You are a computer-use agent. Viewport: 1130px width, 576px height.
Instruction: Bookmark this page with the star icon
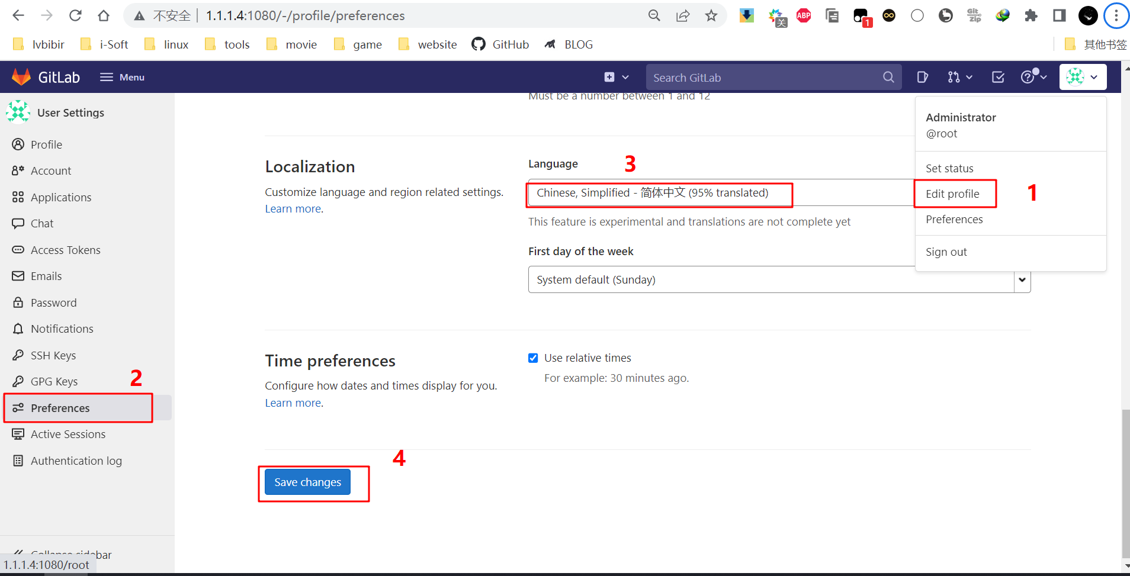click(x=711, y=16)
